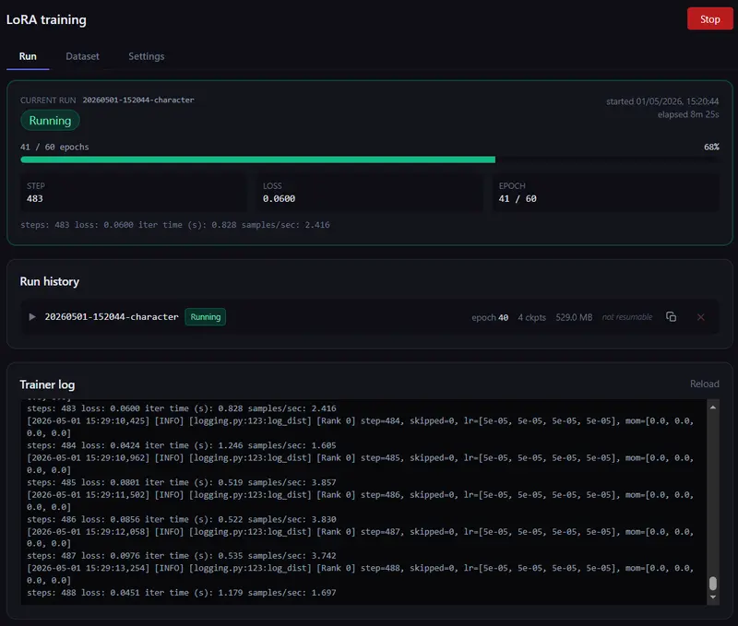Screen dimensions: 738x626
Task: Click the "529.0 MB" size text
Action: coord(574,317)
